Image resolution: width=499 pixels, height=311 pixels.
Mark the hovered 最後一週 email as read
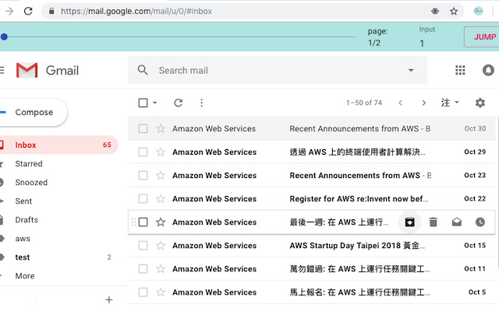(457, 222)
